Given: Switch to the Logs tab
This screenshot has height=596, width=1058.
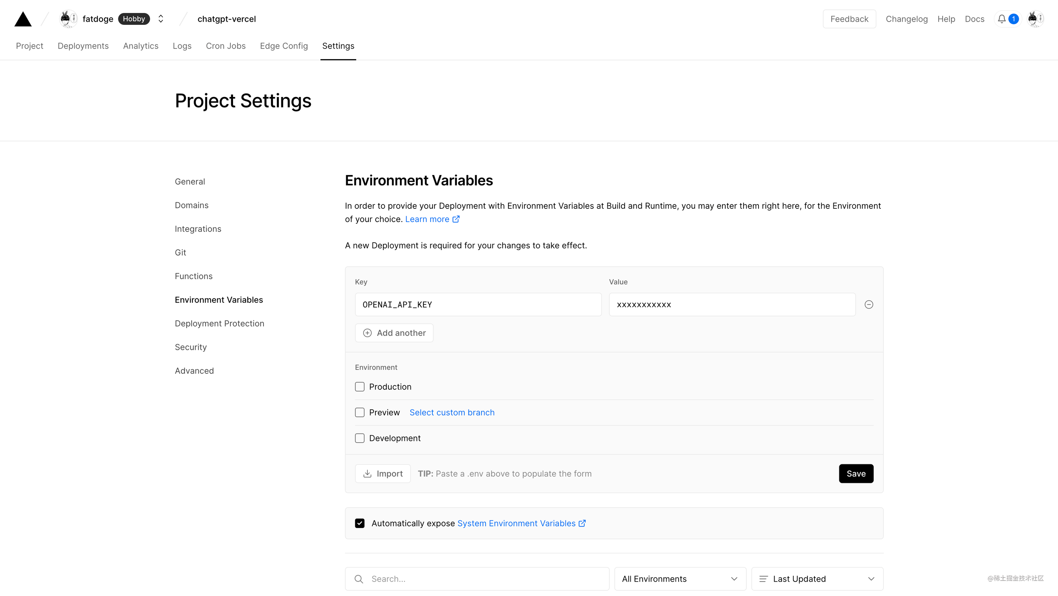Looking at the screenshot, I should click(182, 46).
